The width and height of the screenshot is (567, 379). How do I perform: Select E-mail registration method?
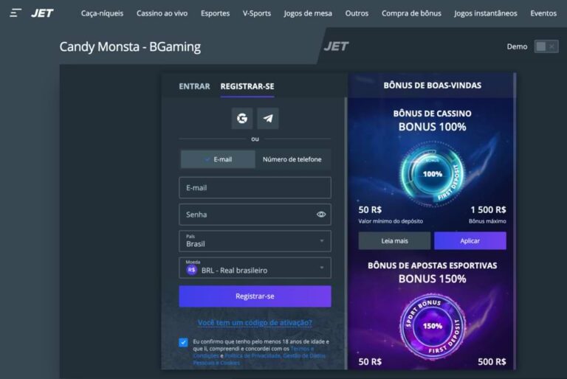pos(218,159)
